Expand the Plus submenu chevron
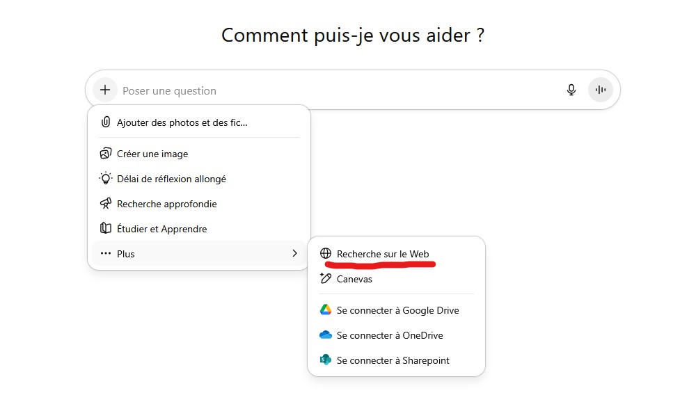 294,253
